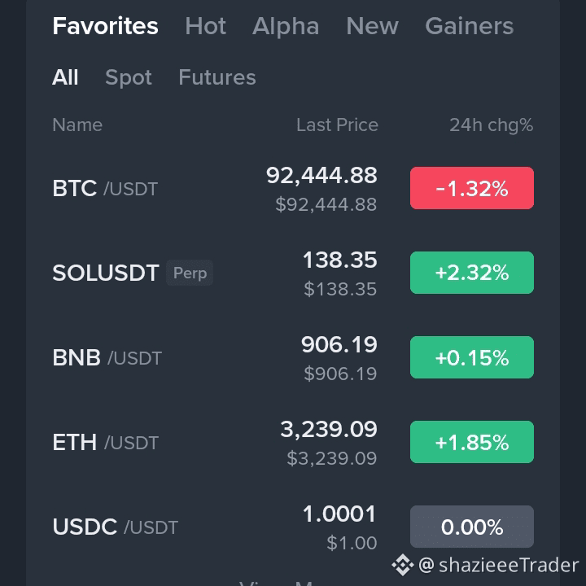This screenshot has width=586, height=586.
Task: Sort list by Name column
Action: (77, 125)
